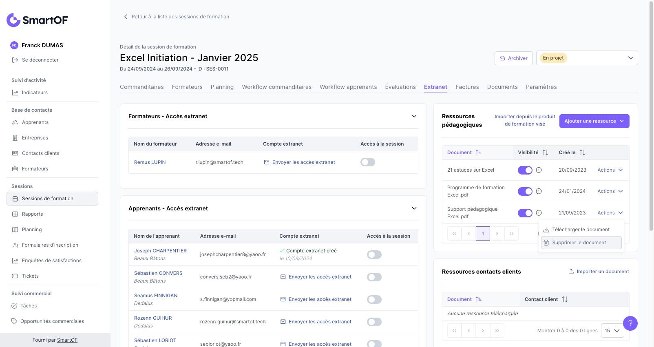
Task: Toggle session access for Joseph CHARPENTIER
Action: 374,255
